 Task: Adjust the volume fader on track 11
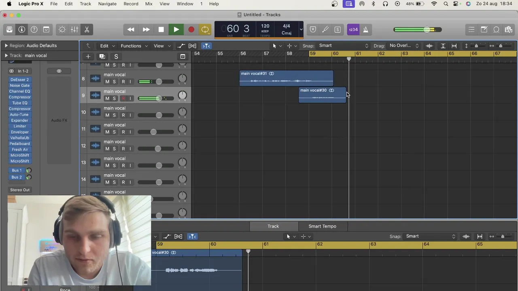(x=153, y=132)
